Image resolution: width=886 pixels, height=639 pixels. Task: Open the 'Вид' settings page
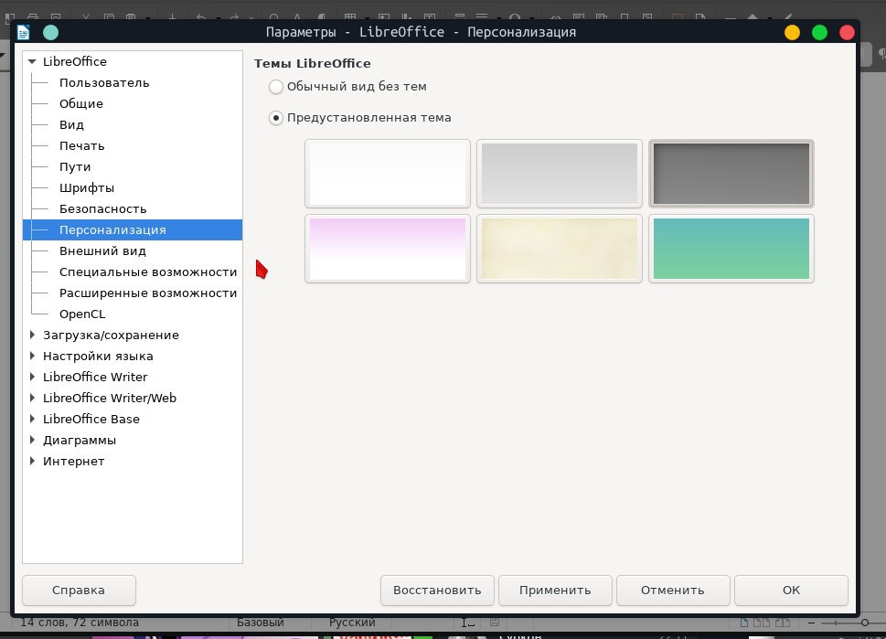(71, 125)
